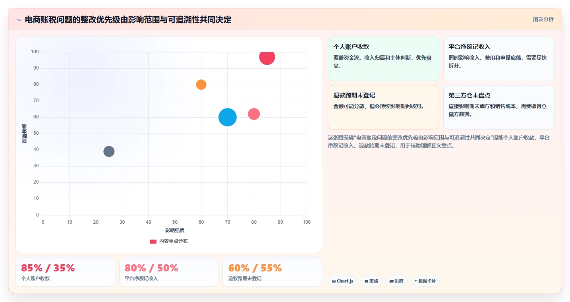
Task: Select the 85% / 35% stat card
Action: click(65, 272)
